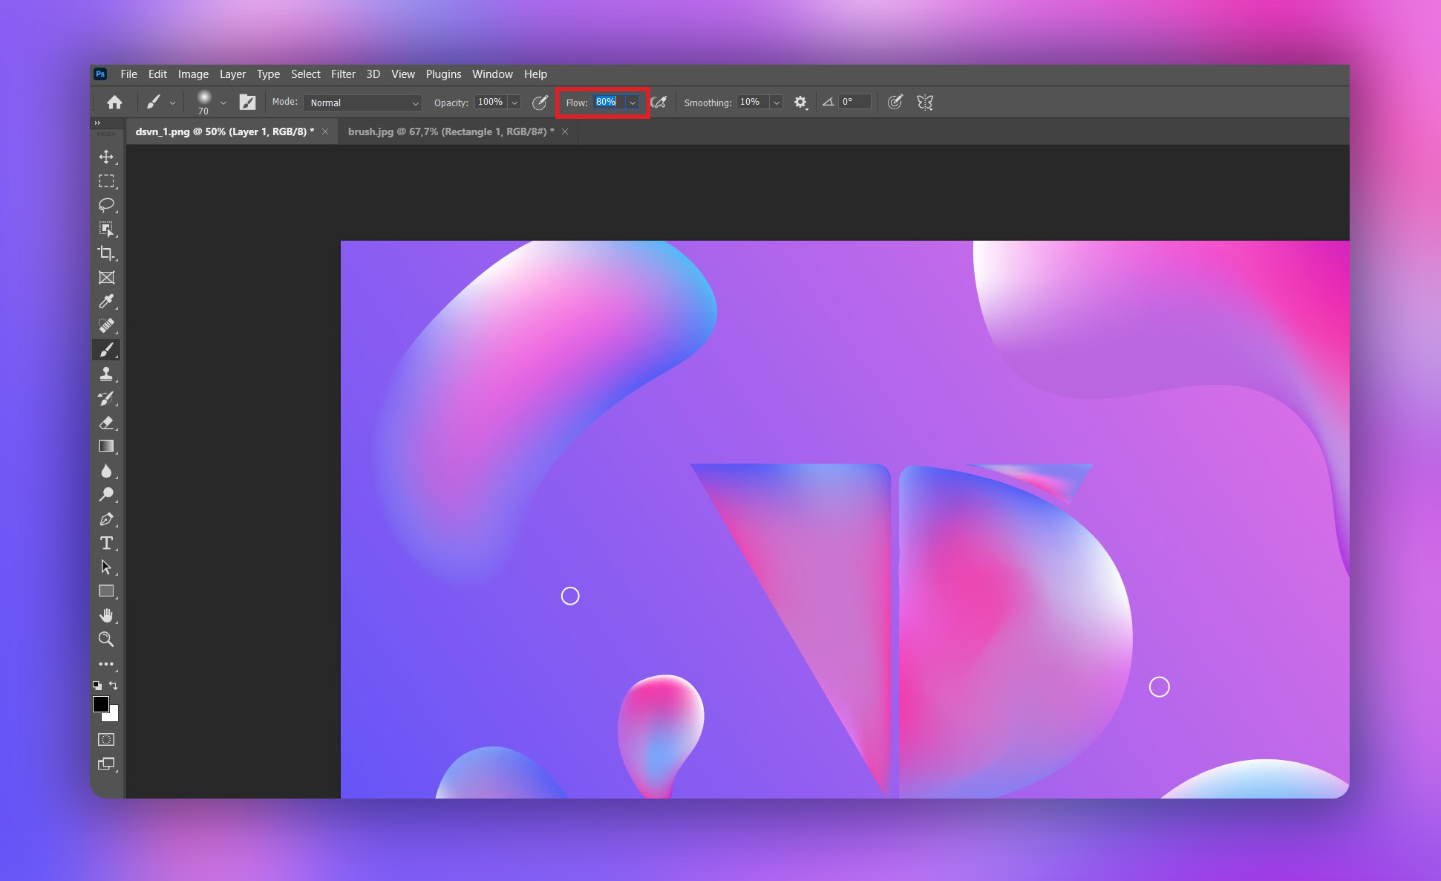Open the Smoothing slider dropdown

[x=777, y=103]
